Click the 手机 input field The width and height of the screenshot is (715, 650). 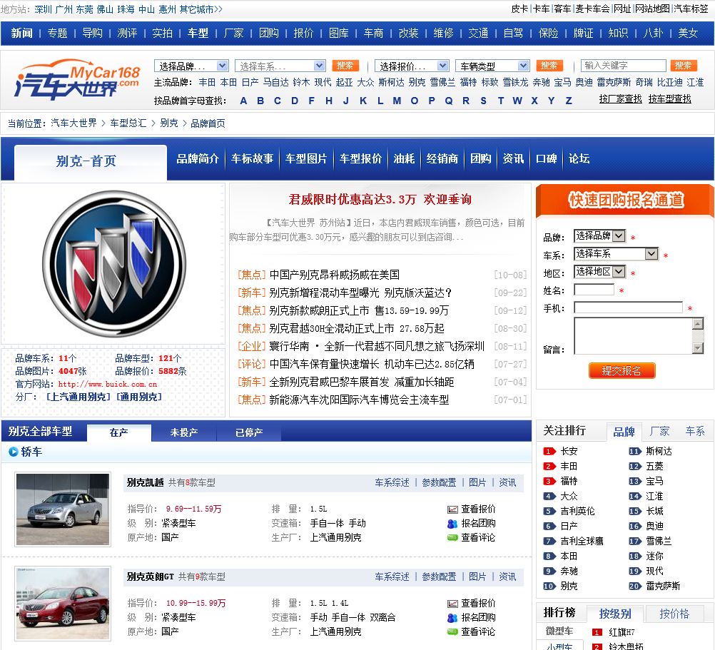[x=629, y=308]
